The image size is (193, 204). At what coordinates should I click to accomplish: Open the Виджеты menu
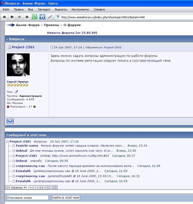[61, 9]
